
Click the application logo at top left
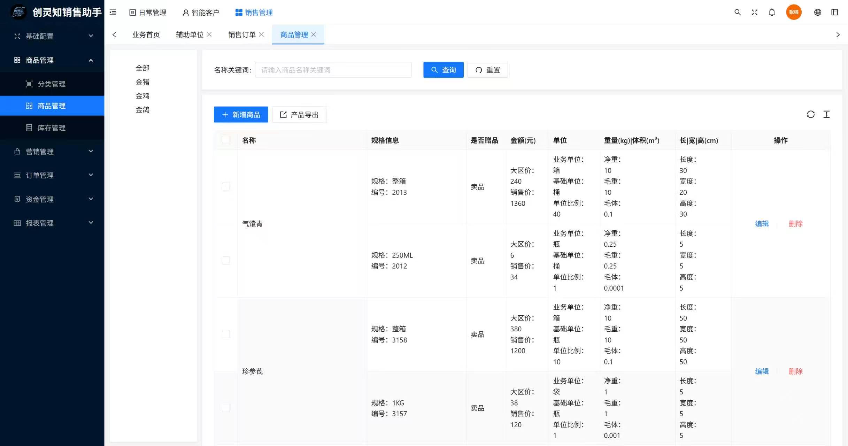(x=18, y=12)
